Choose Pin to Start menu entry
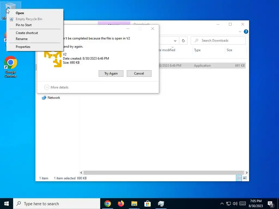This screenshot has height=209, width=279. pos(35,25)
